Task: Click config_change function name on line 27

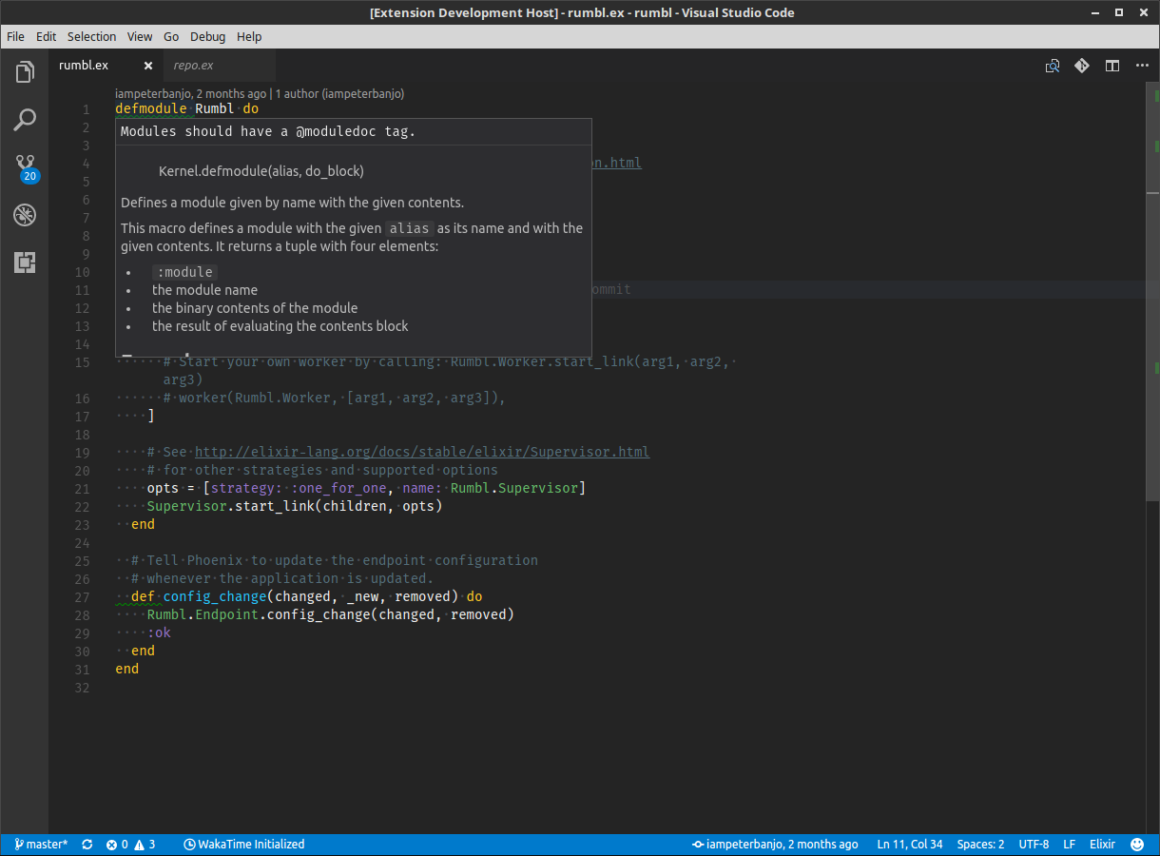Action: pos(214,596)
